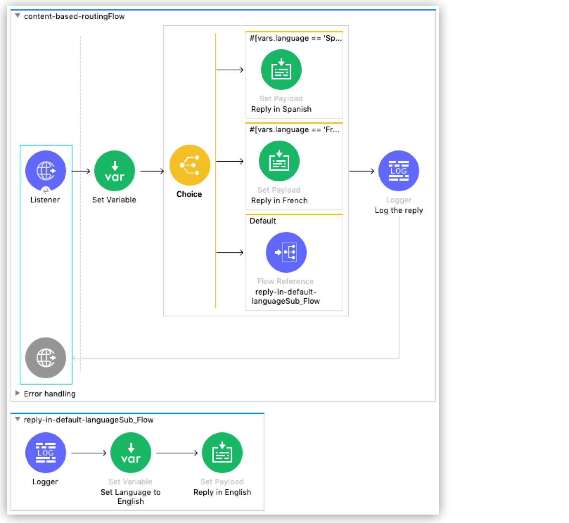This screenshot has width=569, height=523.
Task: Select the Reply in French Set Payload icon
Action: pyautogui.click(x=279, y=161)
